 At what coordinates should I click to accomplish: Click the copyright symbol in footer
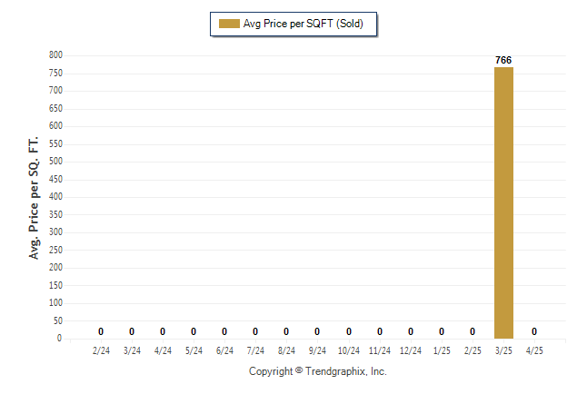pos(299,370)
